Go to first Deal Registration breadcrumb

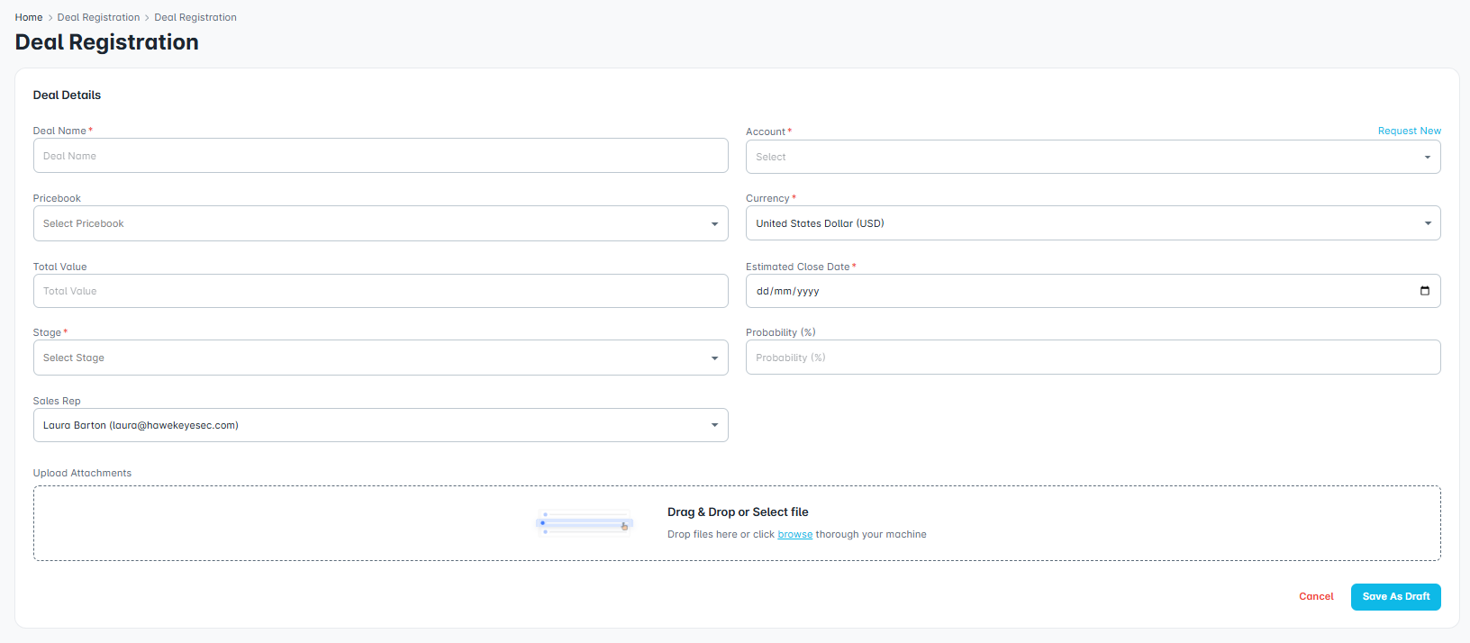[98, 17]
